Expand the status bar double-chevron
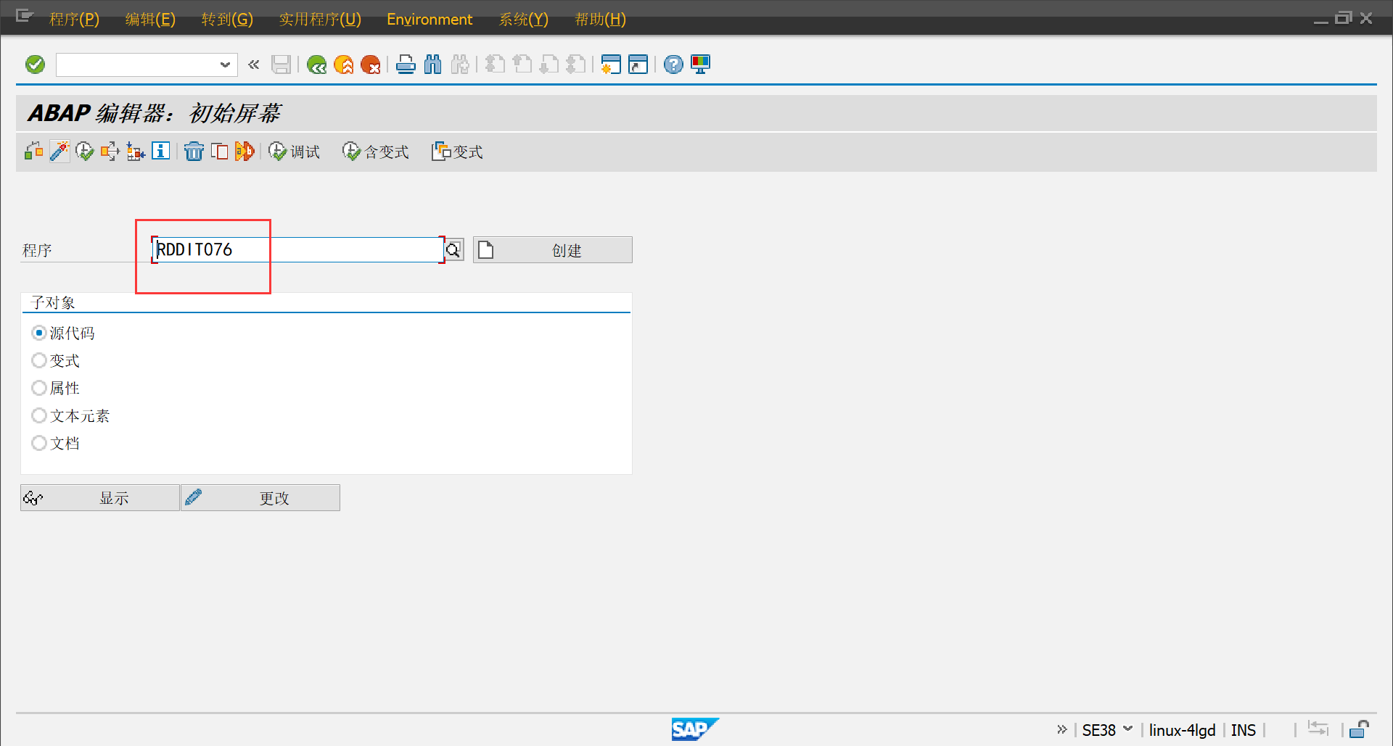 1062,729
